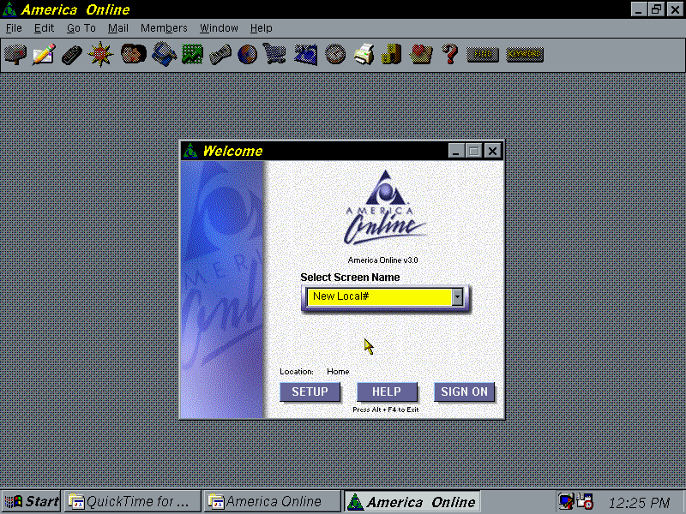
Task: Click the Compose Mail pencil icon
Action: click(44, 55)
